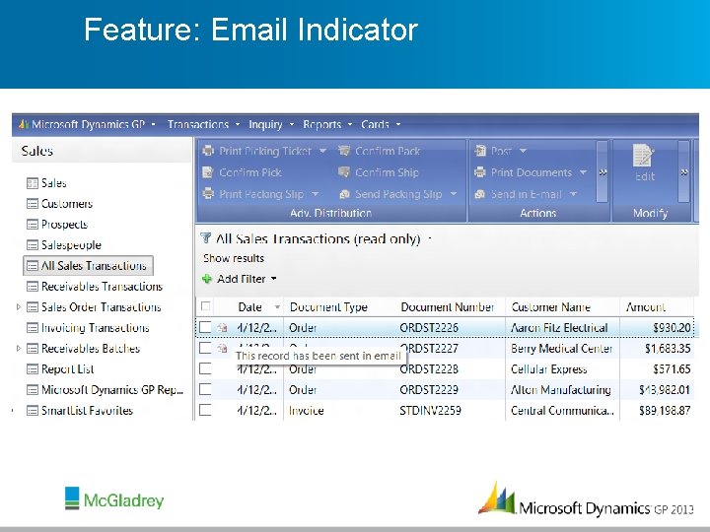Click the email indicator icon on ORDST2226 row
This screenshot has width=710, height=532.
[222, 327]
